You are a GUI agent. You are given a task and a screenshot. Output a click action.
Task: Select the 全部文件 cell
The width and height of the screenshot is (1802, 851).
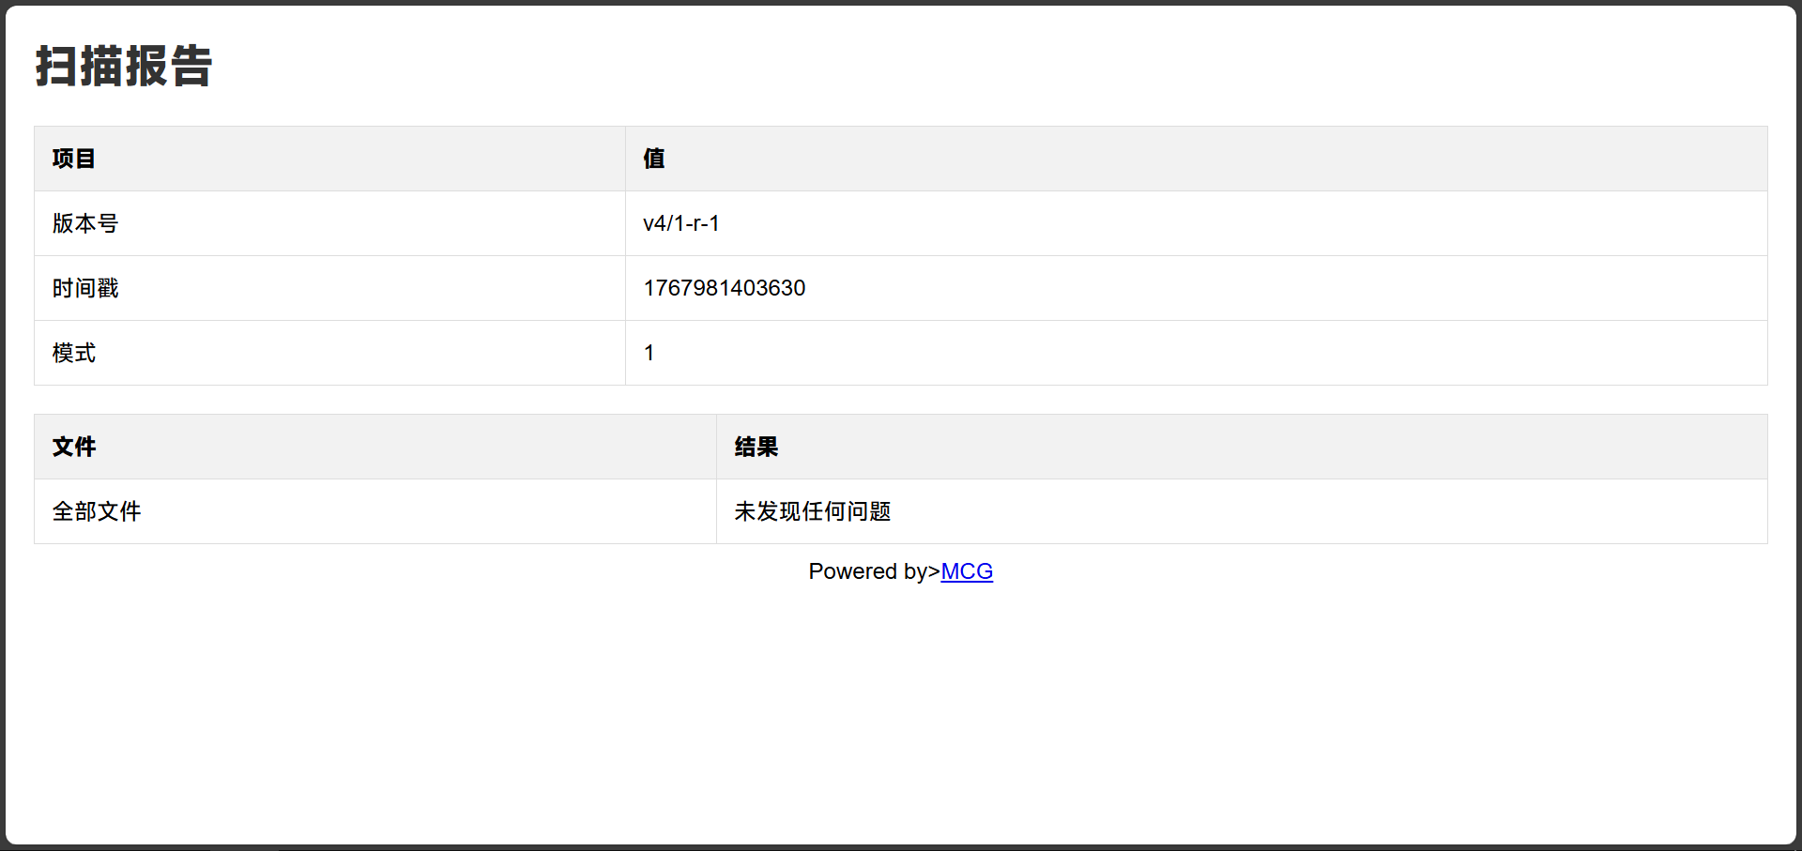97,511
